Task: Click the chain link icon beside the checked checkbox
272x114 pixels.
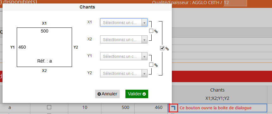Action: pyautogui.click(x=167, y=49)
